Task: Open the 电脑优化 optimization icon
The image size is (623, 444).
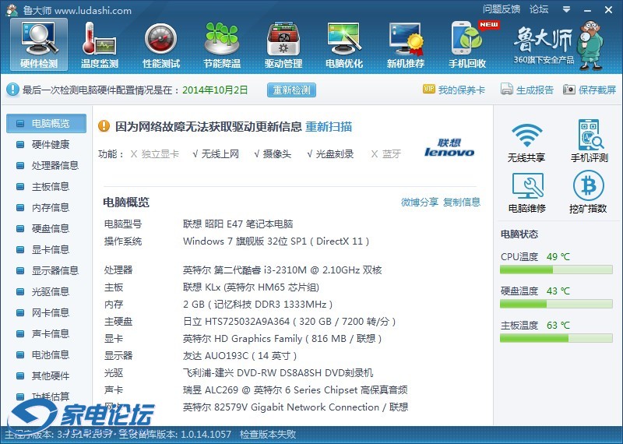Action: click(x=344, y=44)
